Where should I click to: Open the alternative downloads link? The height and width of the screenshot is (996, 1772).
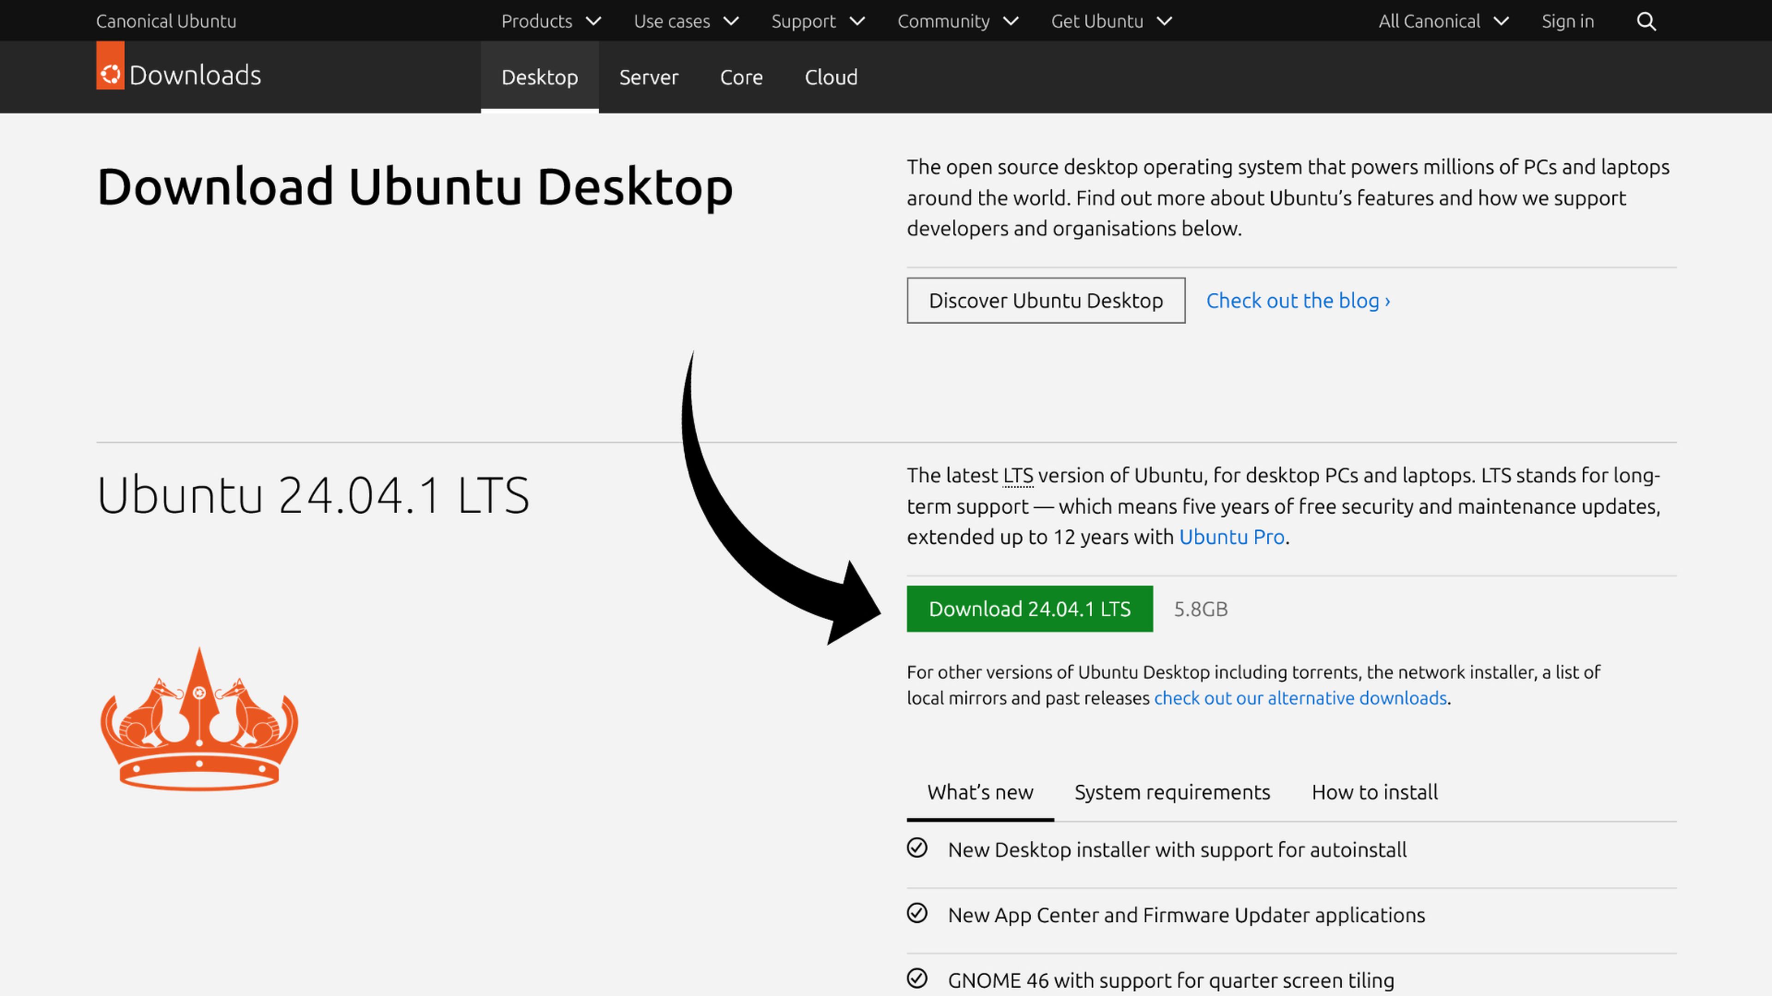[1301, 699]
